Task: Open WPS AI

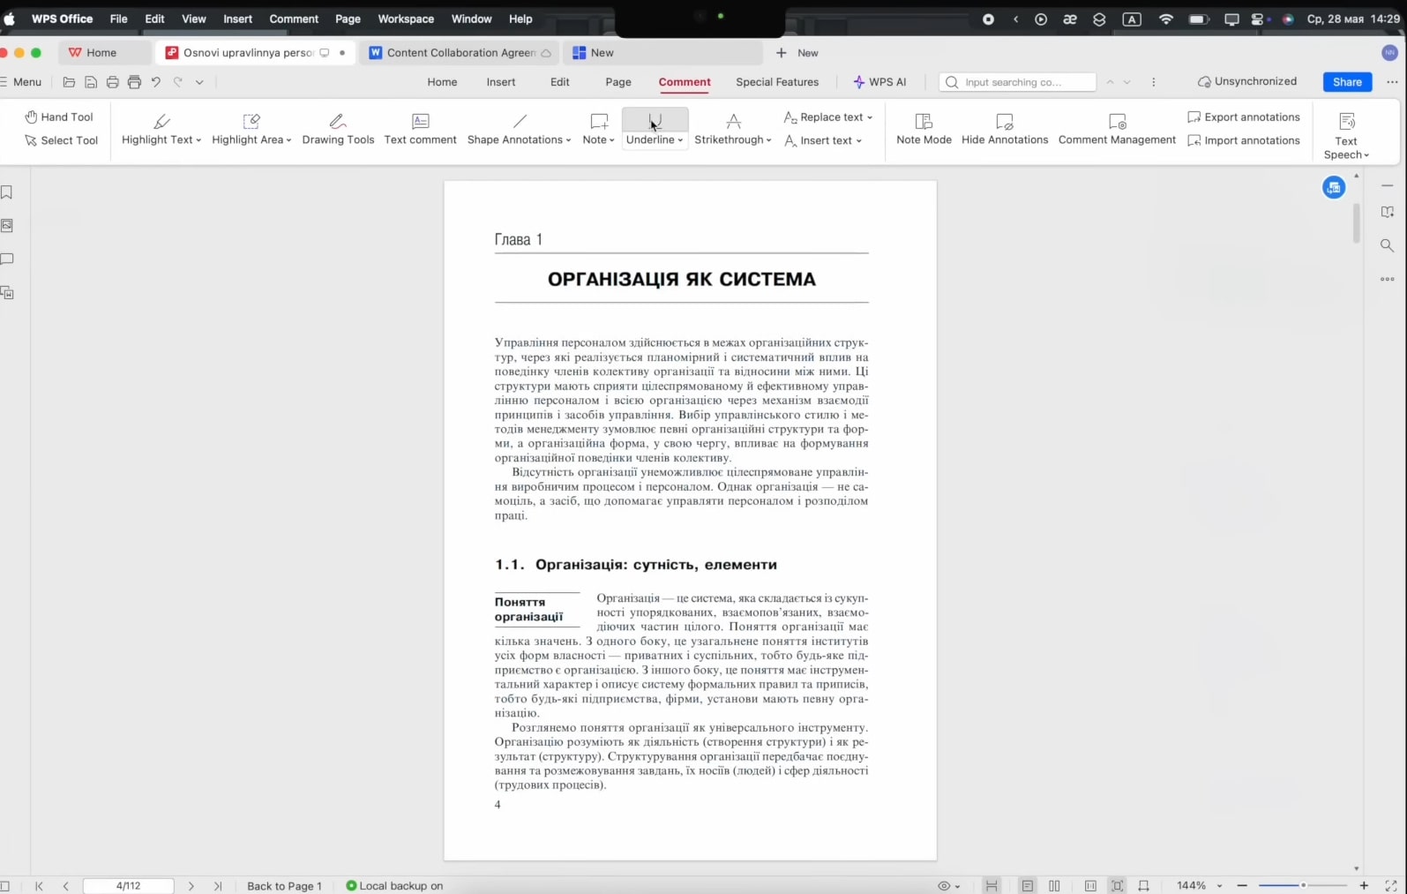Action: 879,82
